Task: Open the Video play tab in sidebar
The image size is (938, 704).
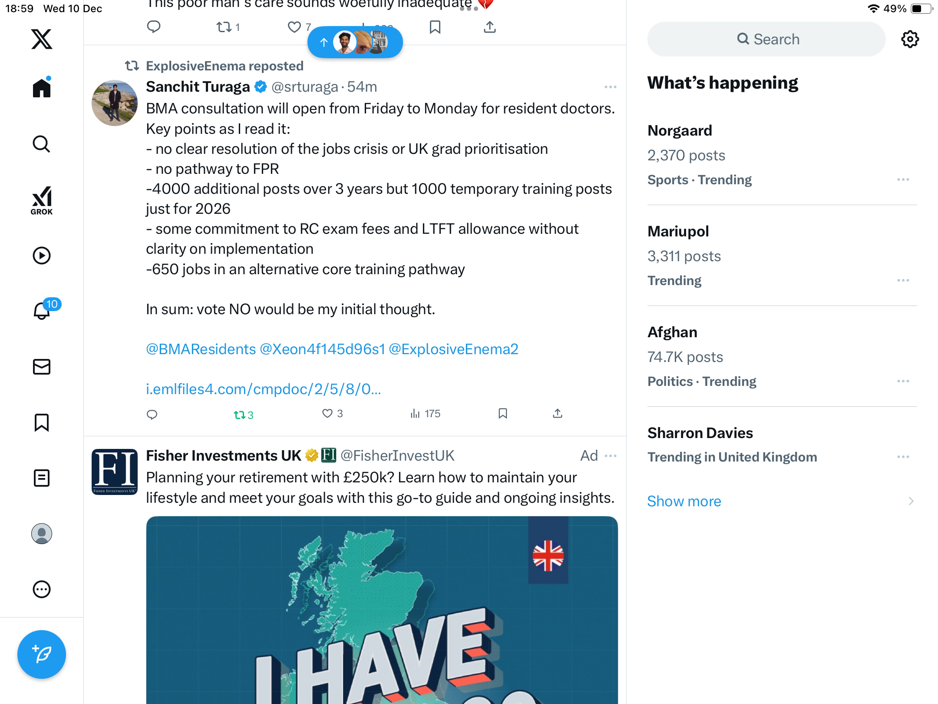Action: [x=42, y=256]
